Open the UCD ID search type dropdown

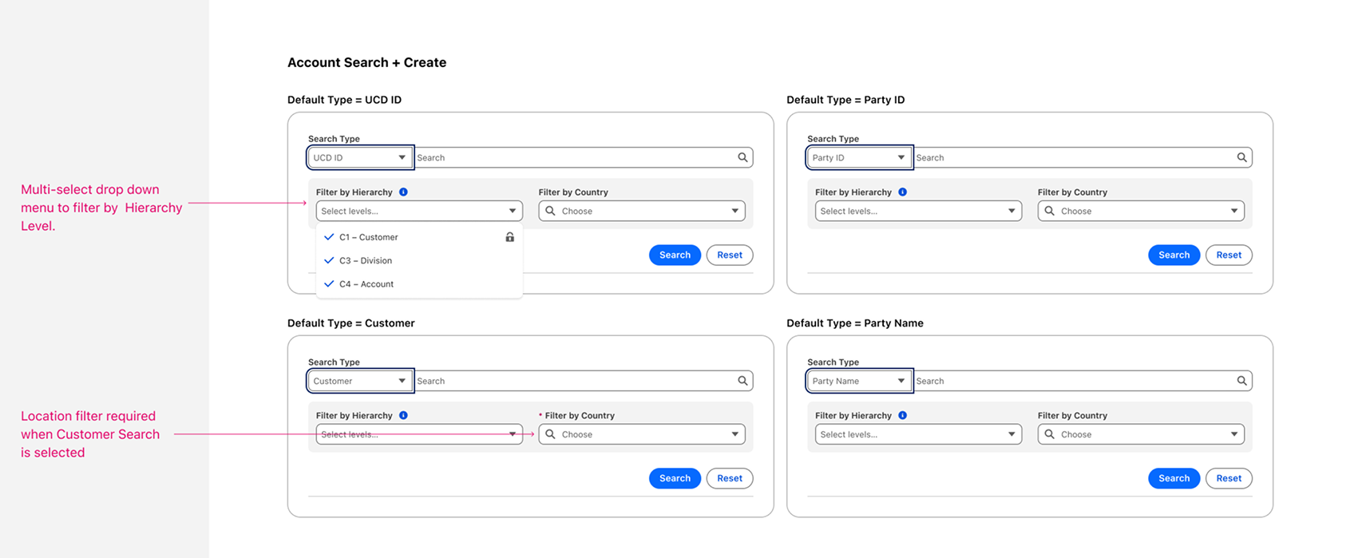click(359, 157)
